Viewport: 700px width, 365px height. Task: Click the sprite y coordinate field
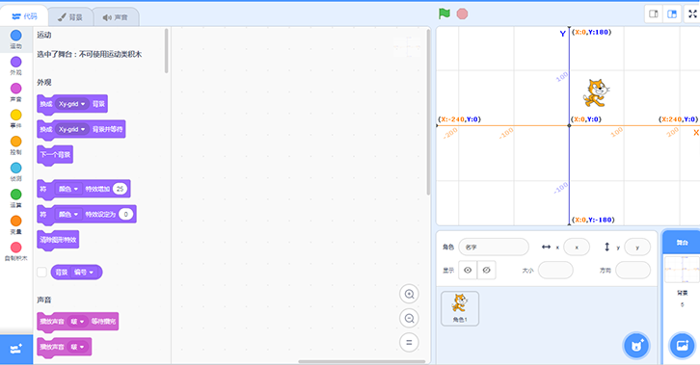click(637, 247)
